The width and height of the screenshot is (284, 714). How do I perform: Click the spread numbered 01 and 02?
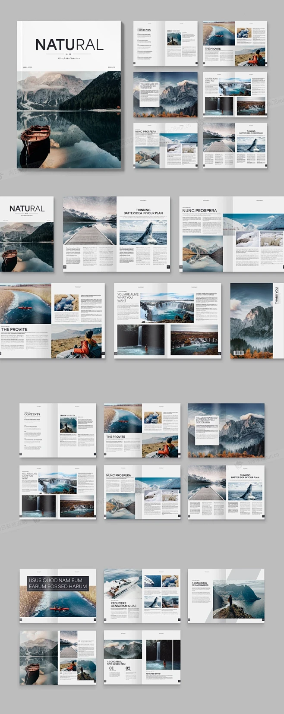pyautogui.click(x=142, y=657)
